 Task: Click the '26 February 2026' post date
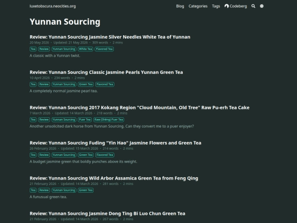tap(43, 148)
